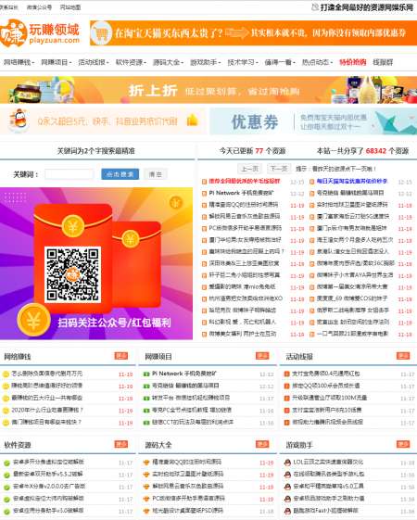Open 更多 badge for 活动线报 section
Screen dimensions: 417x520
pos(403,356)
